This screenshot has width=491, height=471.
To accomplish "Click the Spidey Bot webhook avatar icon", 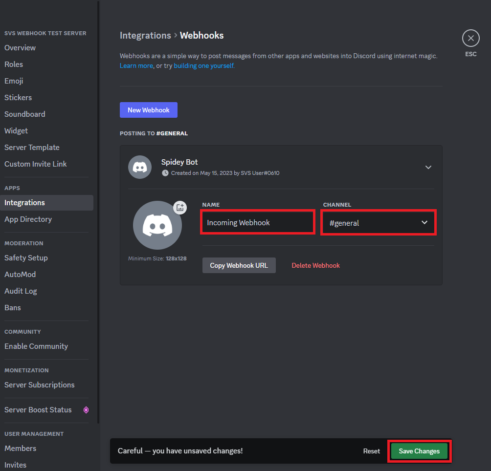I will [140, 167].
